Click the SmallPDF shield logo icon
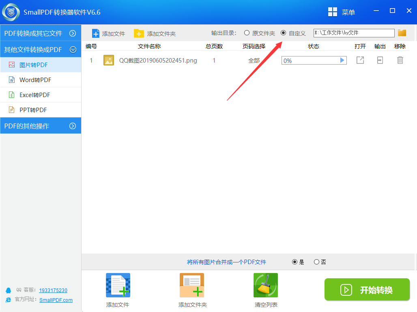417x312 pixels. pos(11,12)
